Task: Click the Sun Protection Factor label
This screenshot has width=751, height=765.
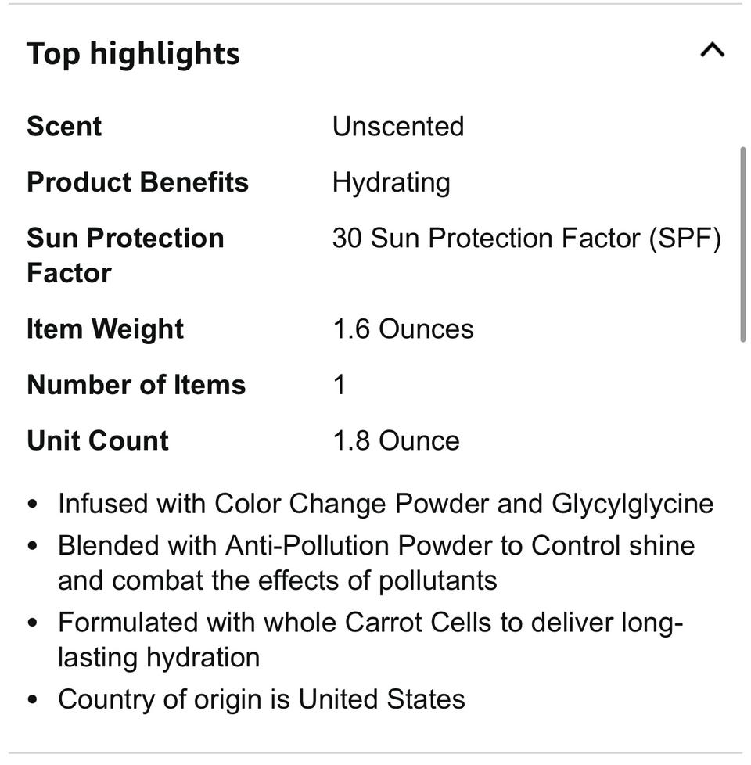Action: coord(125,255)
